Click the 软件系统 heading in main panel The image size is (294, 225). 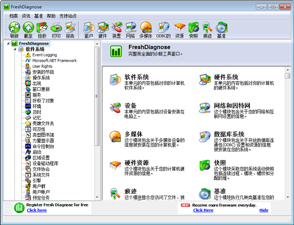[x=137, y=77]
